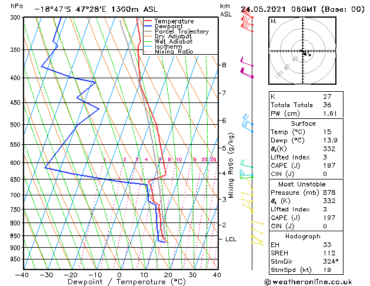Click the K index value 27

point(327,97)
